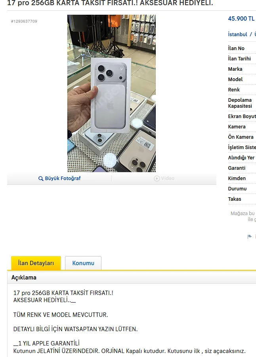Screen dimensions: 256x357
Task: Switch to the Konumu tab
Action: coord(83,263)
